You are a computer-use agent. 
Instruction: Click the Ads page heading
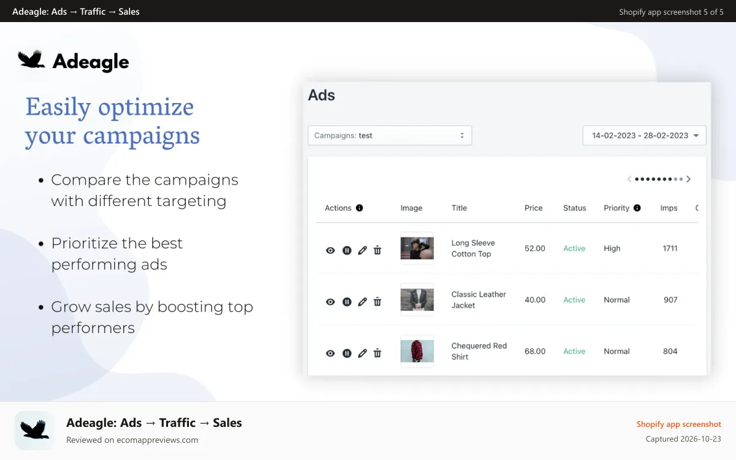[321, 95]
